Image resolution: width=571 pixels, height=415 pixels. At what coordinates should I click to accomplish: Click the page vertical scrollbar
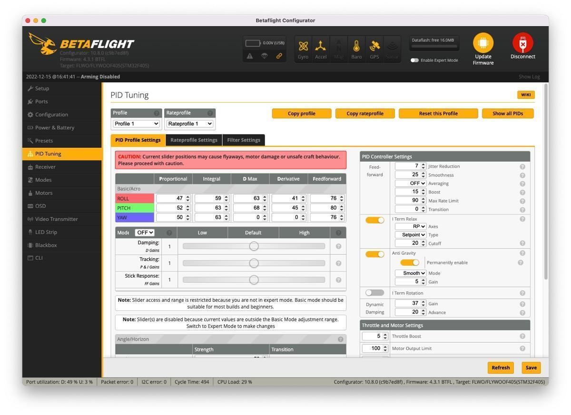coord(546,182)
